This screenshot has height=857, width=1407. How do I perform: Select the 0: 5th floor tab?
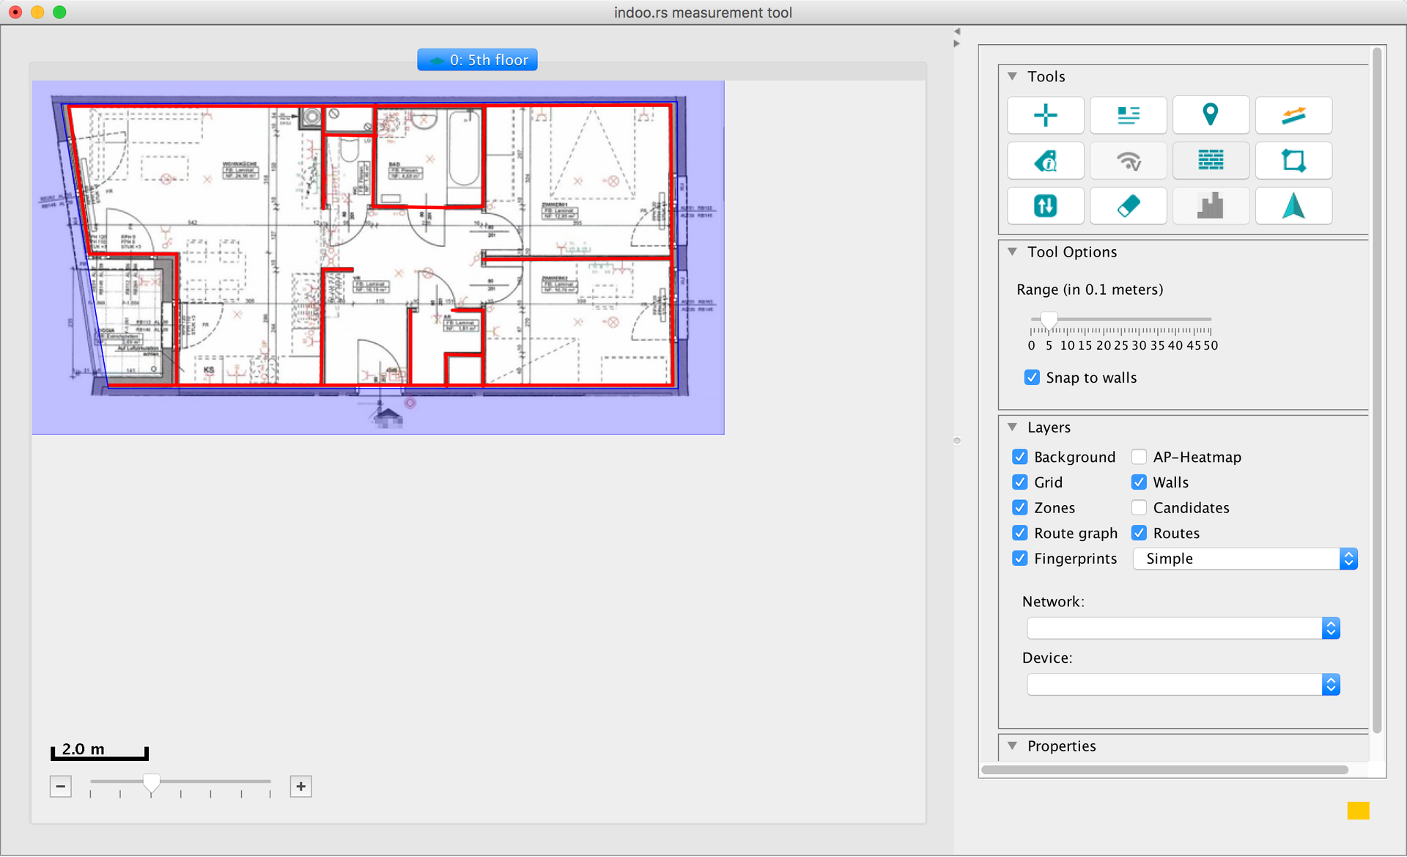point(477,60)
